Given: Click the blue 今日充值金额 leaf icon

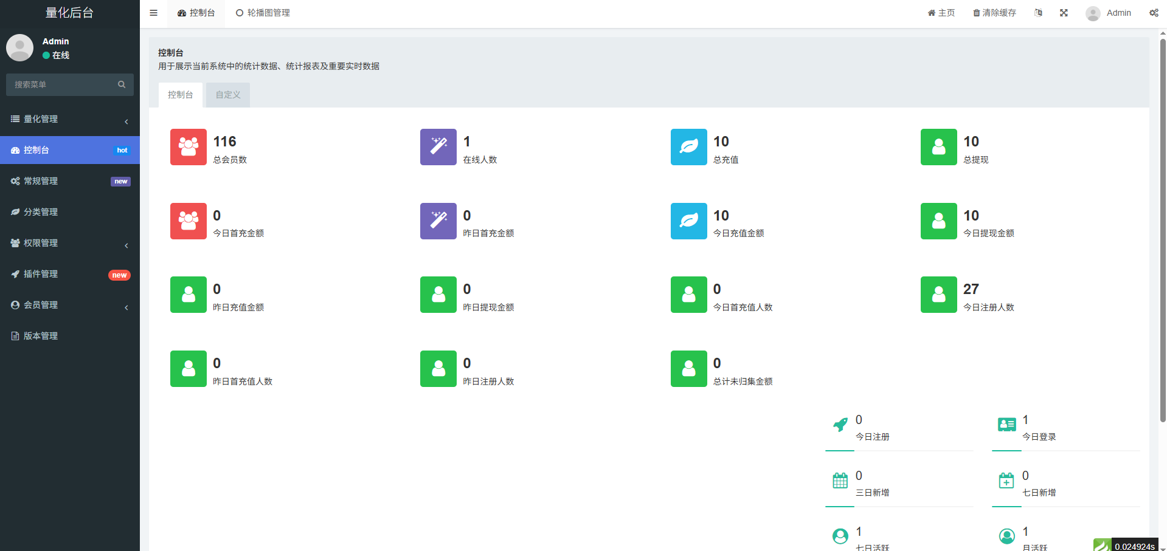Looking at the screenshot, I should tap(689, 221).
